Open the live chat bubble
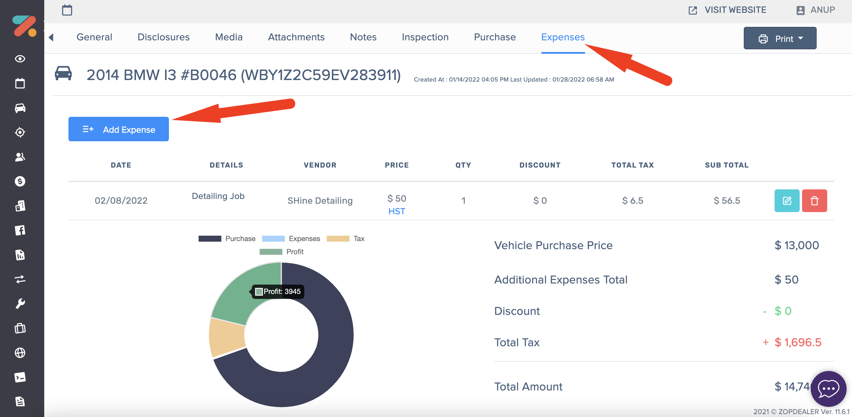Image resolution: width=852 pixels, height=417 pixels. click(828, 389)
